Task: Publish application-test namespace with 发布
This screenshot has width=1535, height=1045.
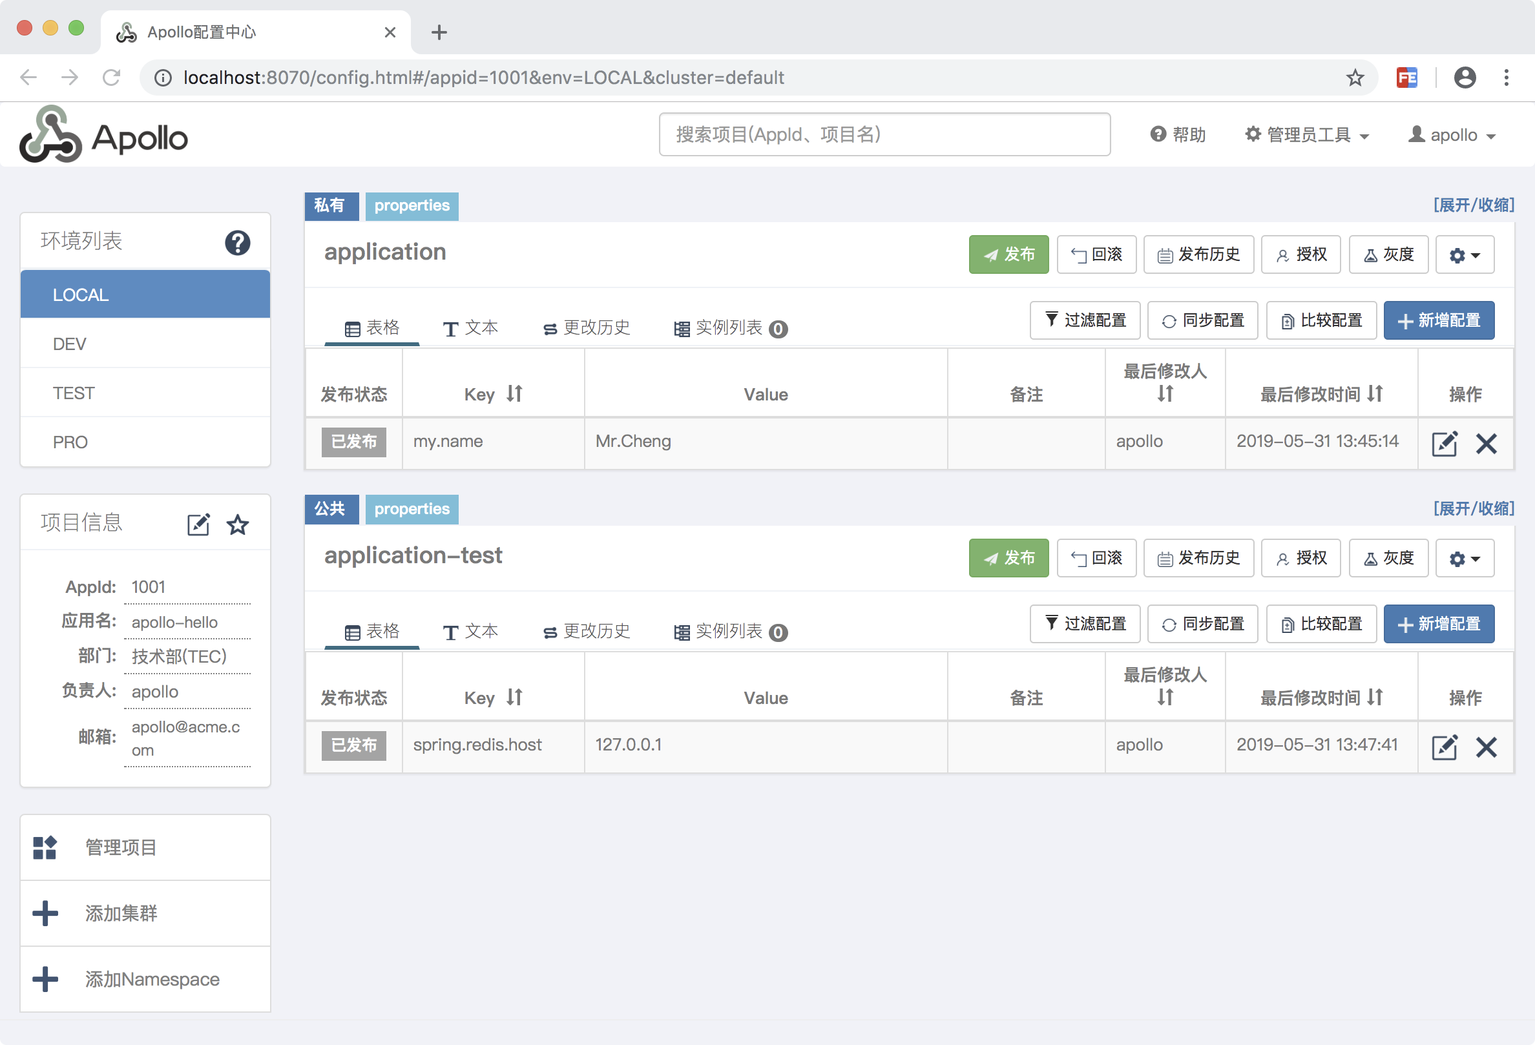Action: pyautogui.click(x=1008, y=559)
